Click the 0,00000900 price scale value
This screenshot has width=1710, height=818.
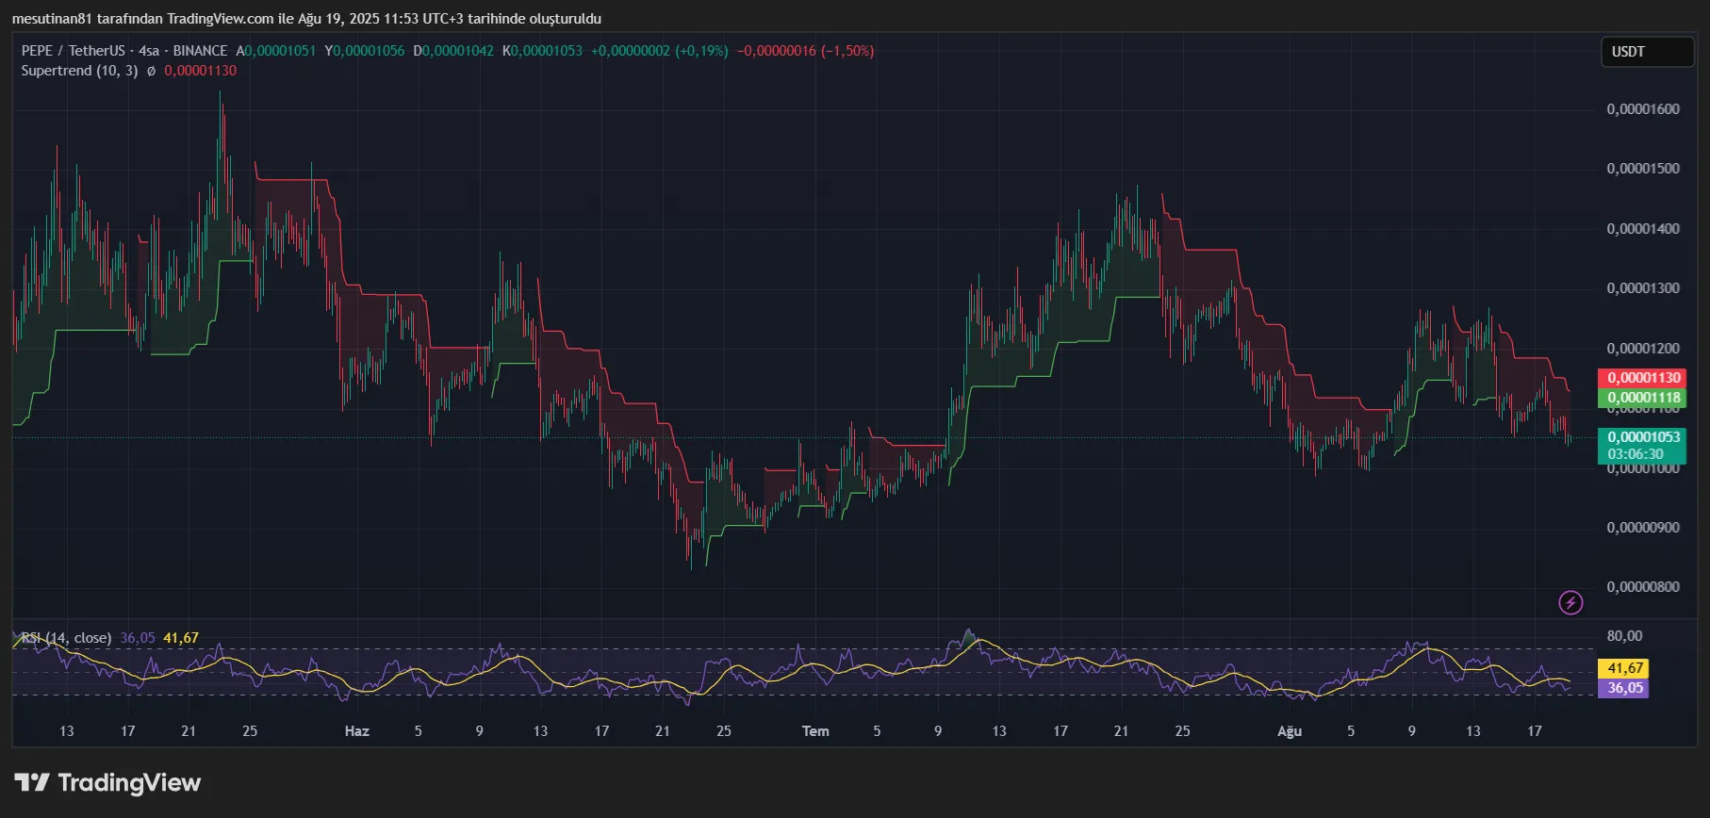click(x=1643, y=528)
